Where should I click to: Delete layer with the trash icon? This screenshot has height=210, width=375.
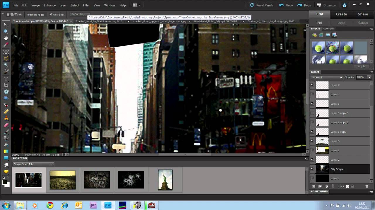(x=367, y=186)
